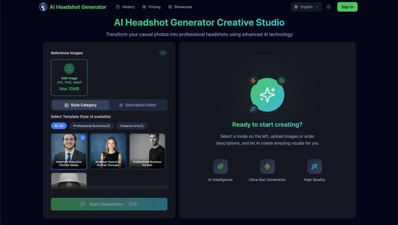Click the large sparkle icon in preview panel
398x225 pixels.
coord(267,95)
